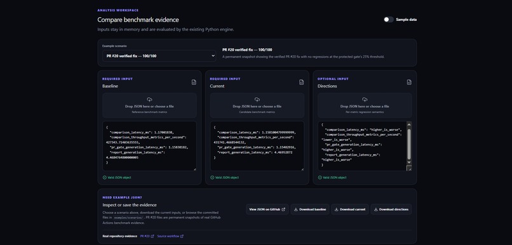Click the Directions valid JSON check icon
The height and width of the screenshot is (245, 512).
point(320,178)
